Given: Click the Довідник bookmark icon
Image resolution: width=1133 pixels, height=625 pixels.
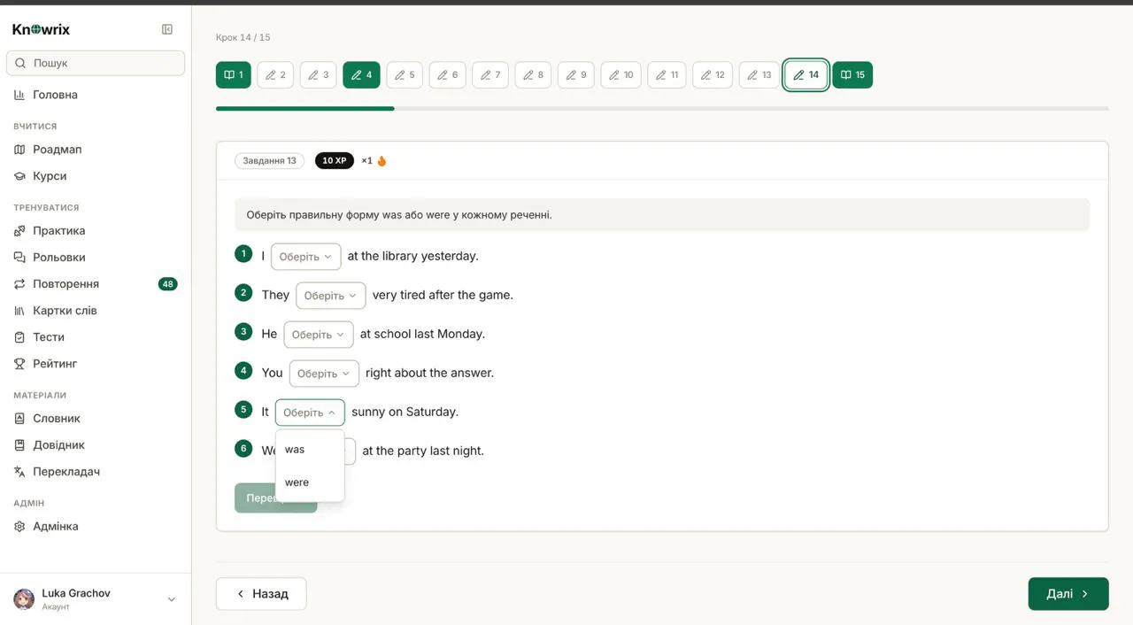Looking at the screenshot, I should point(19,445).
